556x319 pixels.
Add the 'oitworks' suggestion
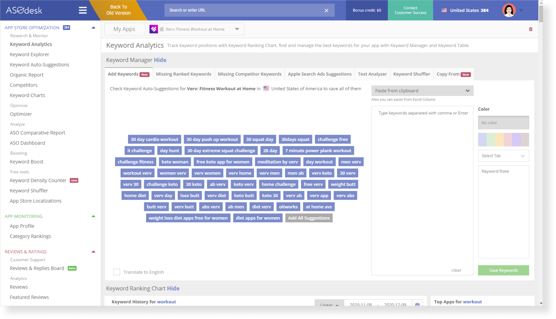tap(288, 207)
